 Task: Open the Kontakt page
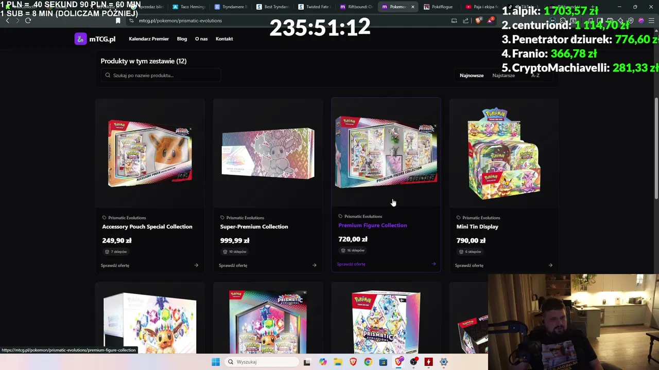pos(224,39)
